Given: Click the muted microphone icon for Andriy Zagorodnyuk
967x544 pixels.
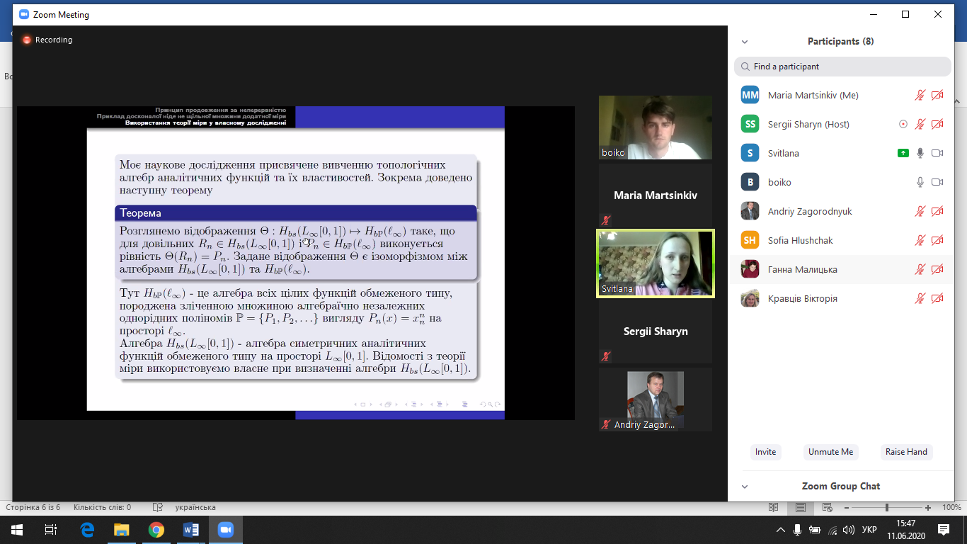Looking at the screenshot, I should click(x=920, y=211).
